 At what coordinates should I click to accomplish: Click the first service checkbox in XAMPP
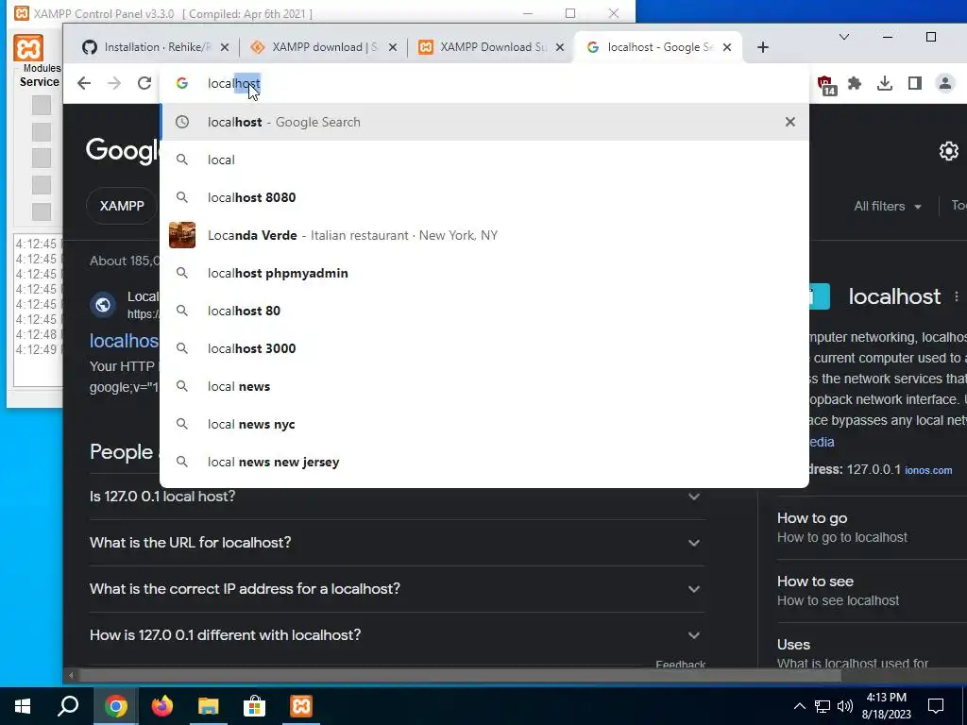(42, 106)
